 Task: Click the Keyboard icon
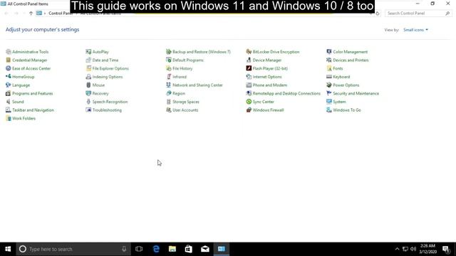(329, 77)
